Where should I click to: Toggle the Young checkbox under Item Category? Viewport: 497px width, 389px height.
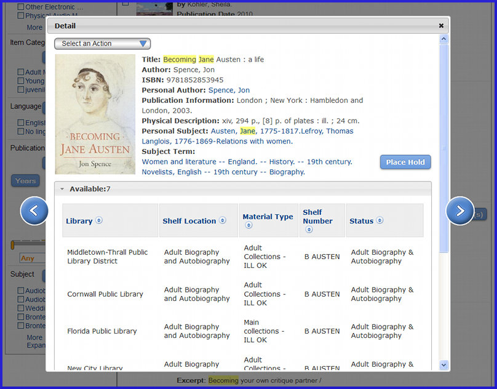(21, 81)
